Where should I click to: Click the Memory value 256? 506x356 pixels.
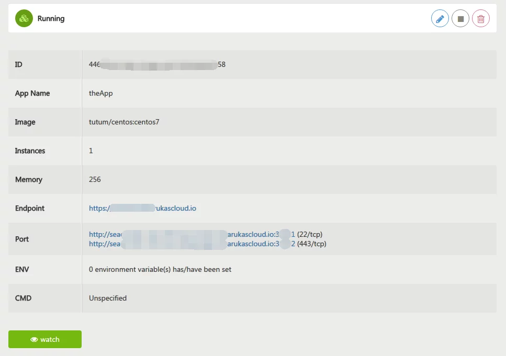95,179
